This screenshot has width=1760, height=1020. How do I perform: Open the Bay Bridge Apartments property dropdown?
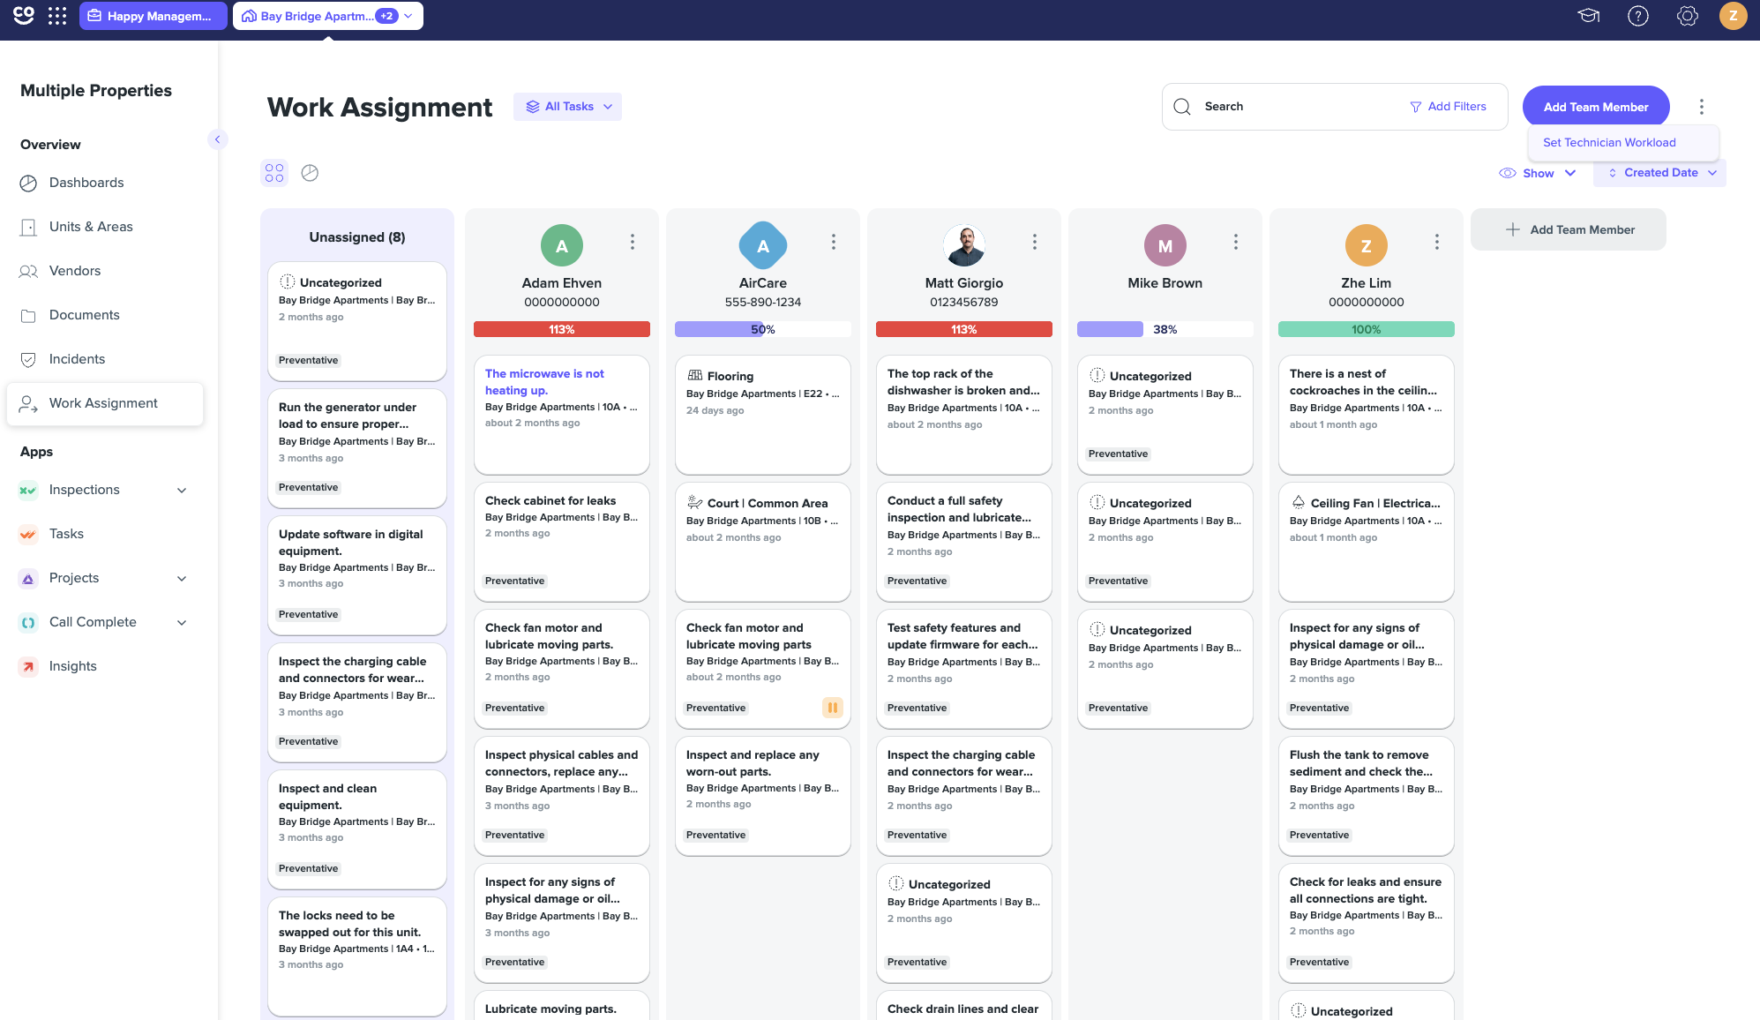click(x=328, y=16)
